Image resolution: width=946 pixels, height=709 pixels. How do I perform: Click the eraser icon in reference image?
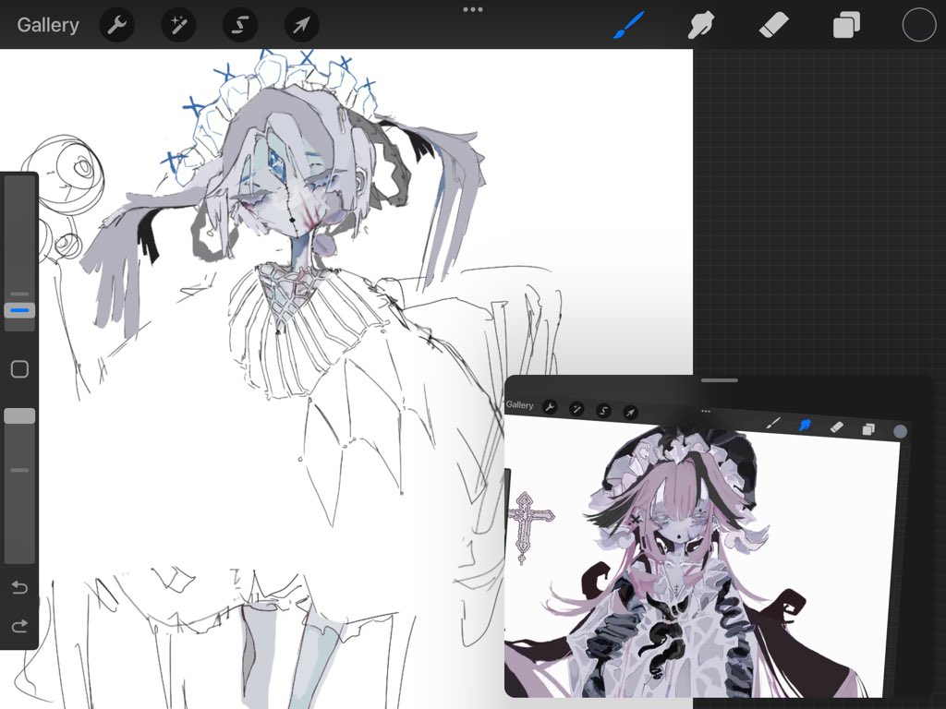836,427
